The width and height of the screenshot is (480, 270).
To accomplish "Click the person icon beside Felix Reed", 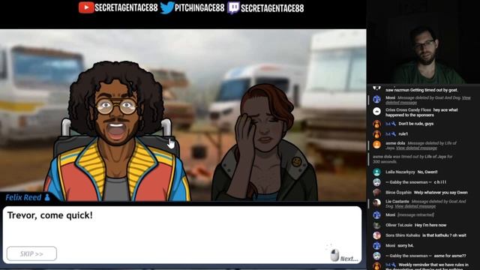I will coord(47,197).
